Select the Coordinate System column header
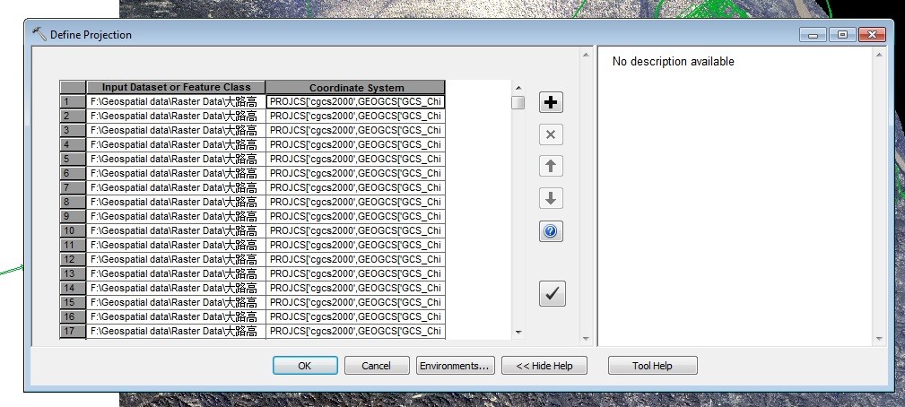 coord(355,88)
